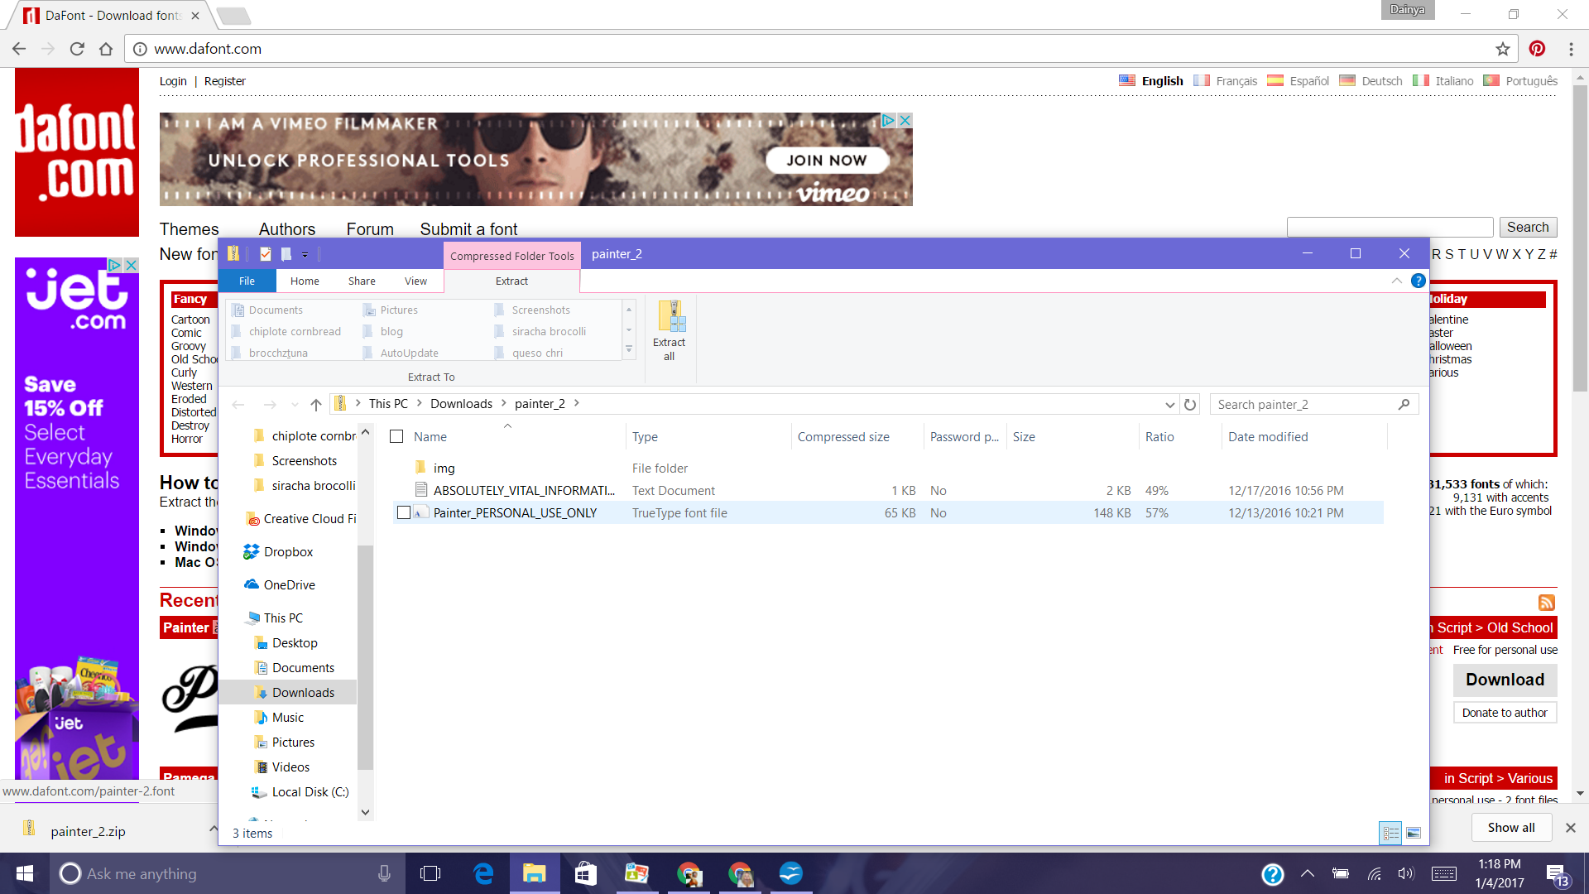Click the New folder quick access icon
This screenshot has height=894, width=1589.
[x=286, y=254]
